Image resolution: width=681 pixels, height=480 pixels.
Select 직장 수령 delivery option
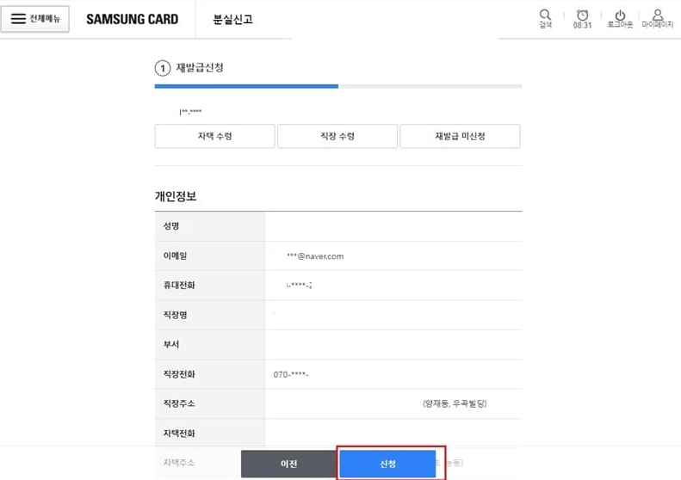pyautogui.click(x=337, y=136)
